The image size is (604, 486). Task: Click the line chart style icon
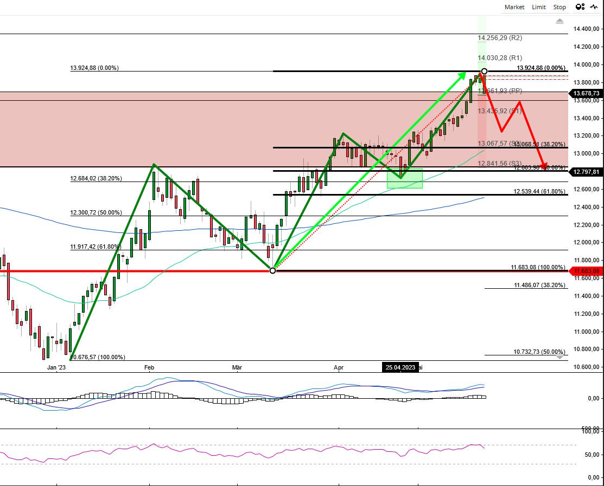coord(593,7)
